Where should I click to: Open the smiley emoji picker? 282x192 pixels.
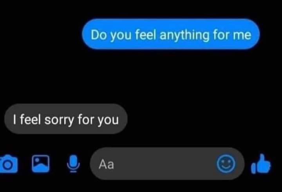(226, 164)
